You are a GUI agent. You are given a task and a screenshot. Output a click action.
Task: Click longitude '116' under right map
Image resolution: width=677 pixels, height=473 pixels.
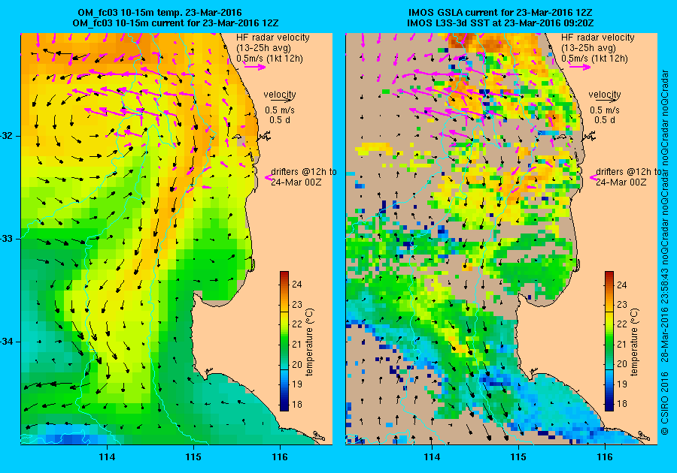[x=605, y=457]
